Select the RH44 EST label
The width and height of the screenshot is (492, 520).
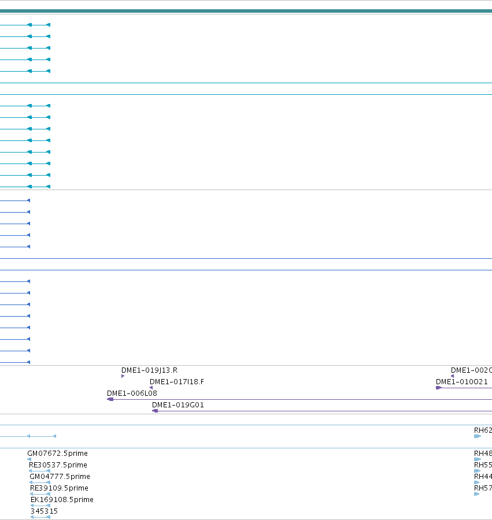point(483,477)
